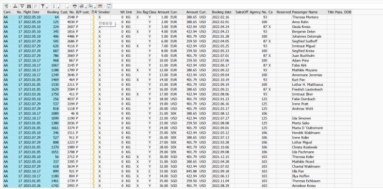383x189 pixels.
Task: Click phone icon in Adam Prinz row
Action: click(93, 60)
